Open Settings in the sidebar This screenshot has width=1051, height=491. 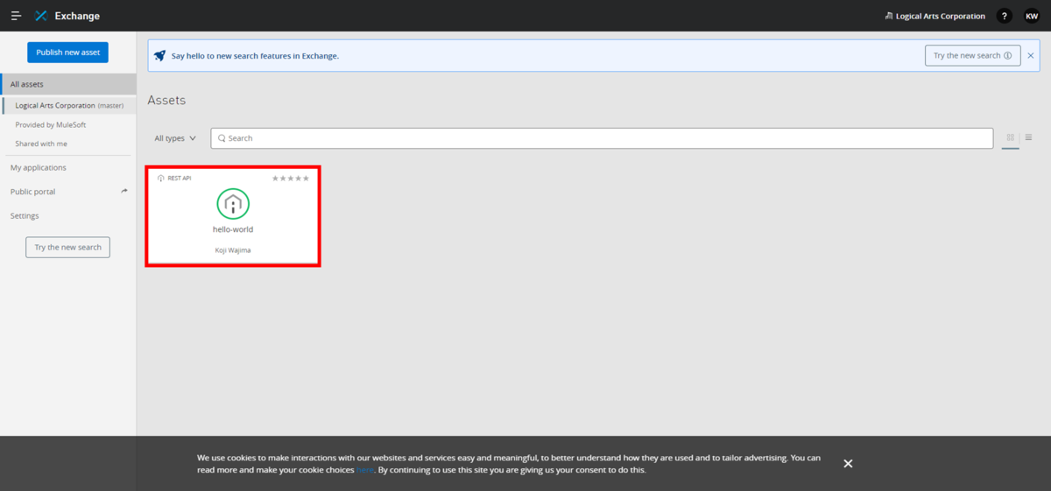pos(25,215)
